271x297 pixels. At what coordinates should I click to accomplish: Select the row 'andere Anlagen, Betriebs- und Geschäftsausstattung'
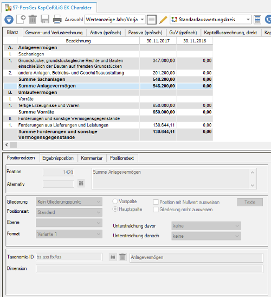[108, 73]
